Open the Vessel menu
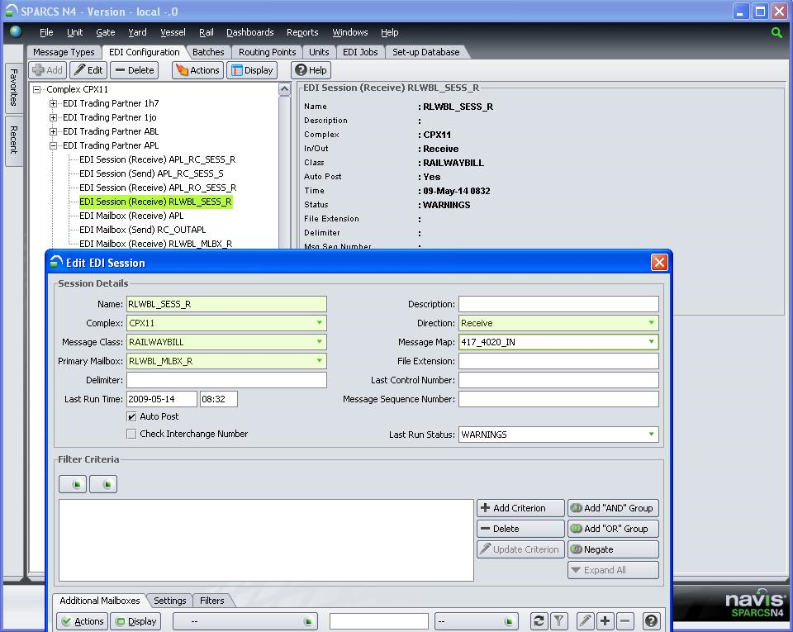Viewport: 793px width, 632px height. 173,32
